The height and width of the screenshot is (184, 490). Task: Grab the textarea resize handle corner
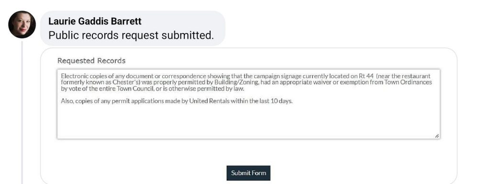click(x=436, y=136)
